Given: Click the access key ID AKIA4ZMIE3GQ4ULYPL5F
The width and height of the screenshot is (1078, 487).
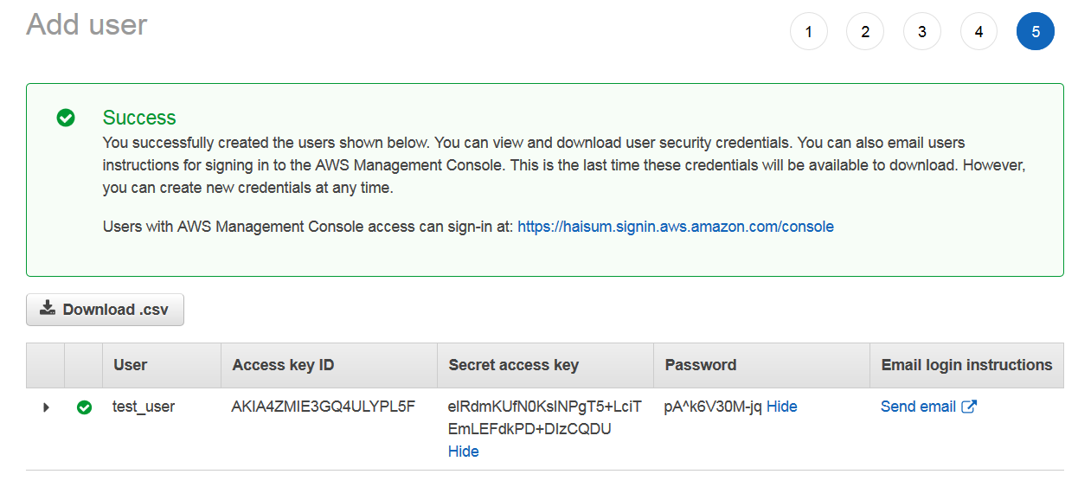Looking at the screenshot, I should coord(324,407).
